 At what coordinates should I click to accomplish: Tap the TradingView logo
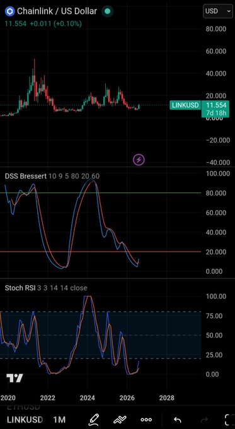[x=14, y=378]
